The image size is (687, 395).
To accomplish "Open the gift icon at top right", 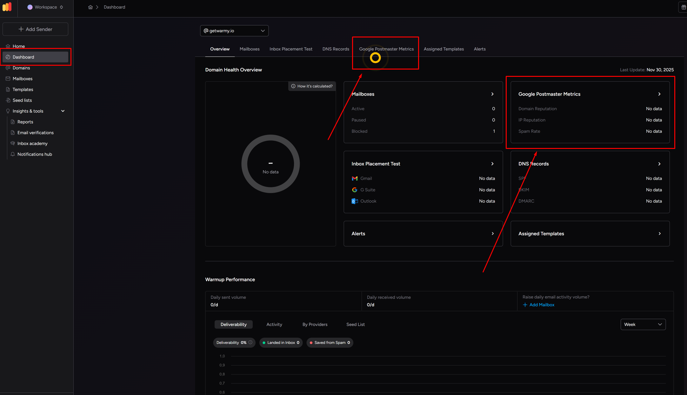I will click(684, 7).
